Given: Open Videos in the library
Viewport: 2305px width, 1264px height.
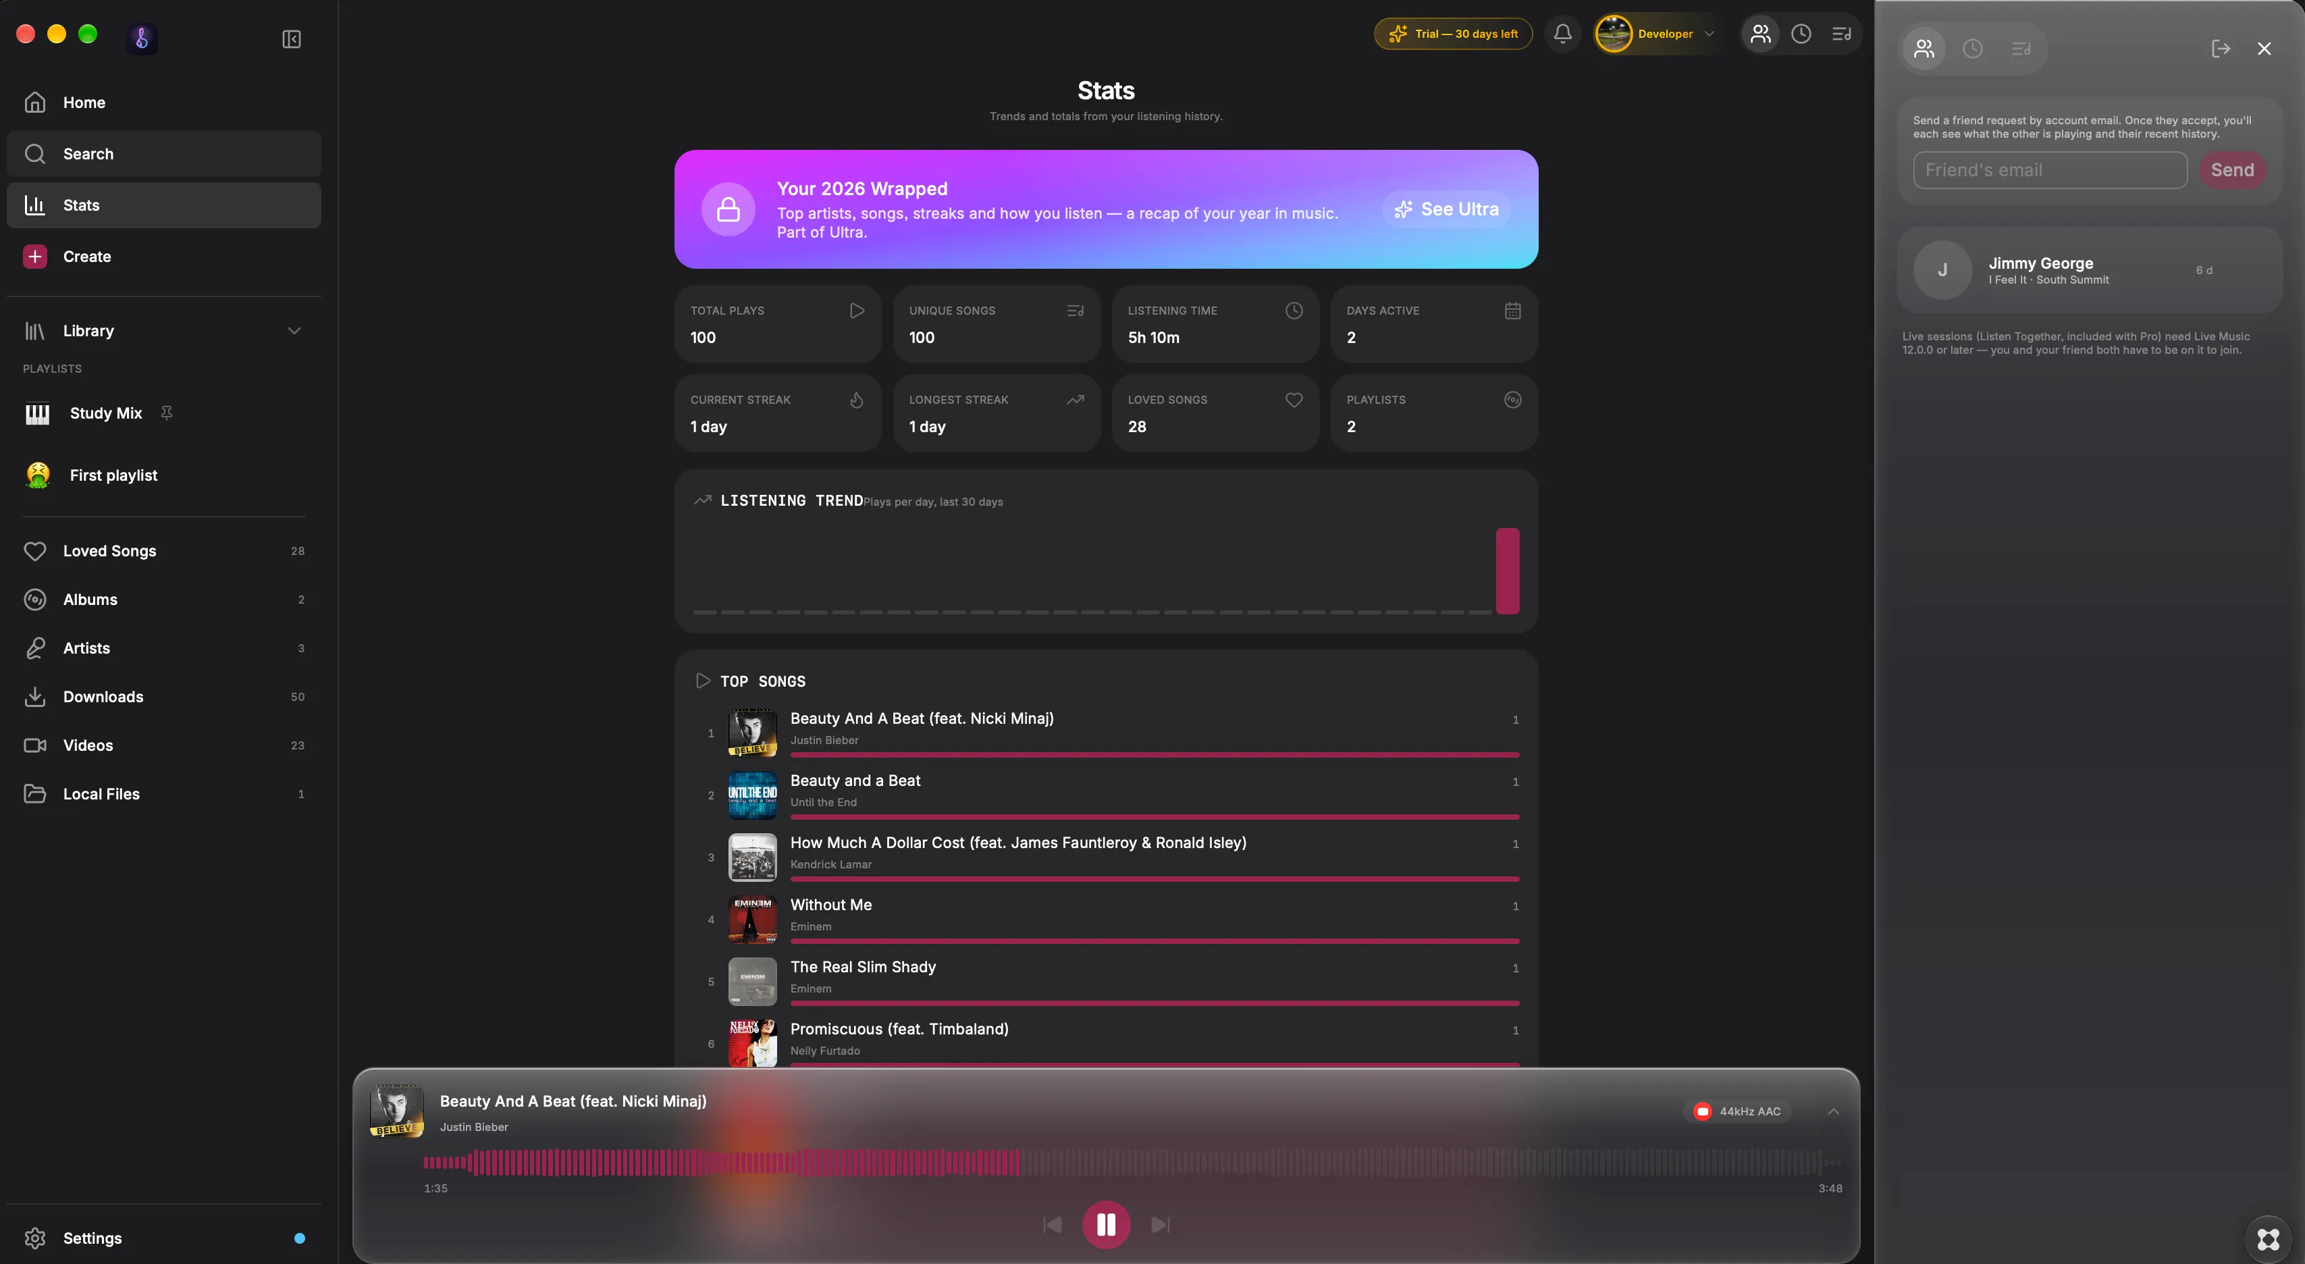Looking at the screenshot, I should tap(164, 745).
